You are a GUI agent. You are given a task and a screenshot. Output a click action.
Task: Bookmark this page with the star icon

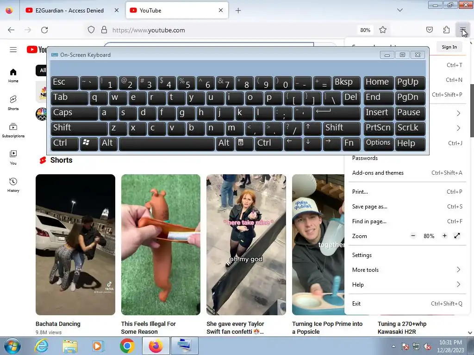383,30
